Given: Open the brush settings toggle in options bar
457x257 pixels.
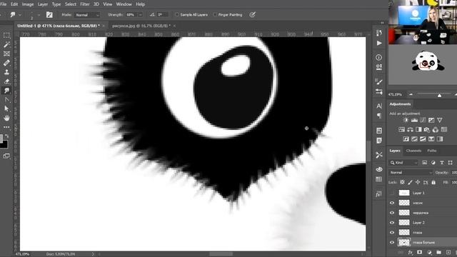Looking at the screenshot, I should point(49,14).
